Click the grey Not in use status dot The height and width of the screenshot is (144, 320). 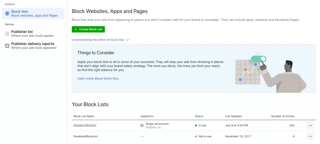(x=196, y=136)
